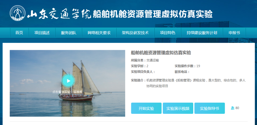Click the Shandong Jiaotong University logo emblem

click(18, 13)
